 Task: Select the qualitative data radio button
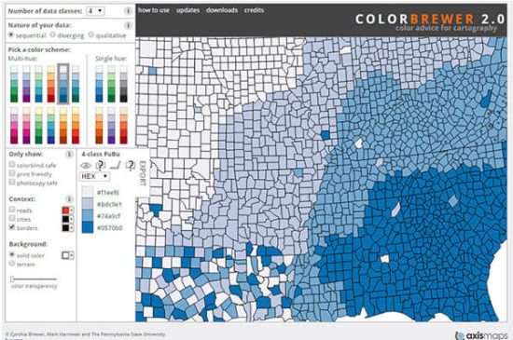coord(91,34)
